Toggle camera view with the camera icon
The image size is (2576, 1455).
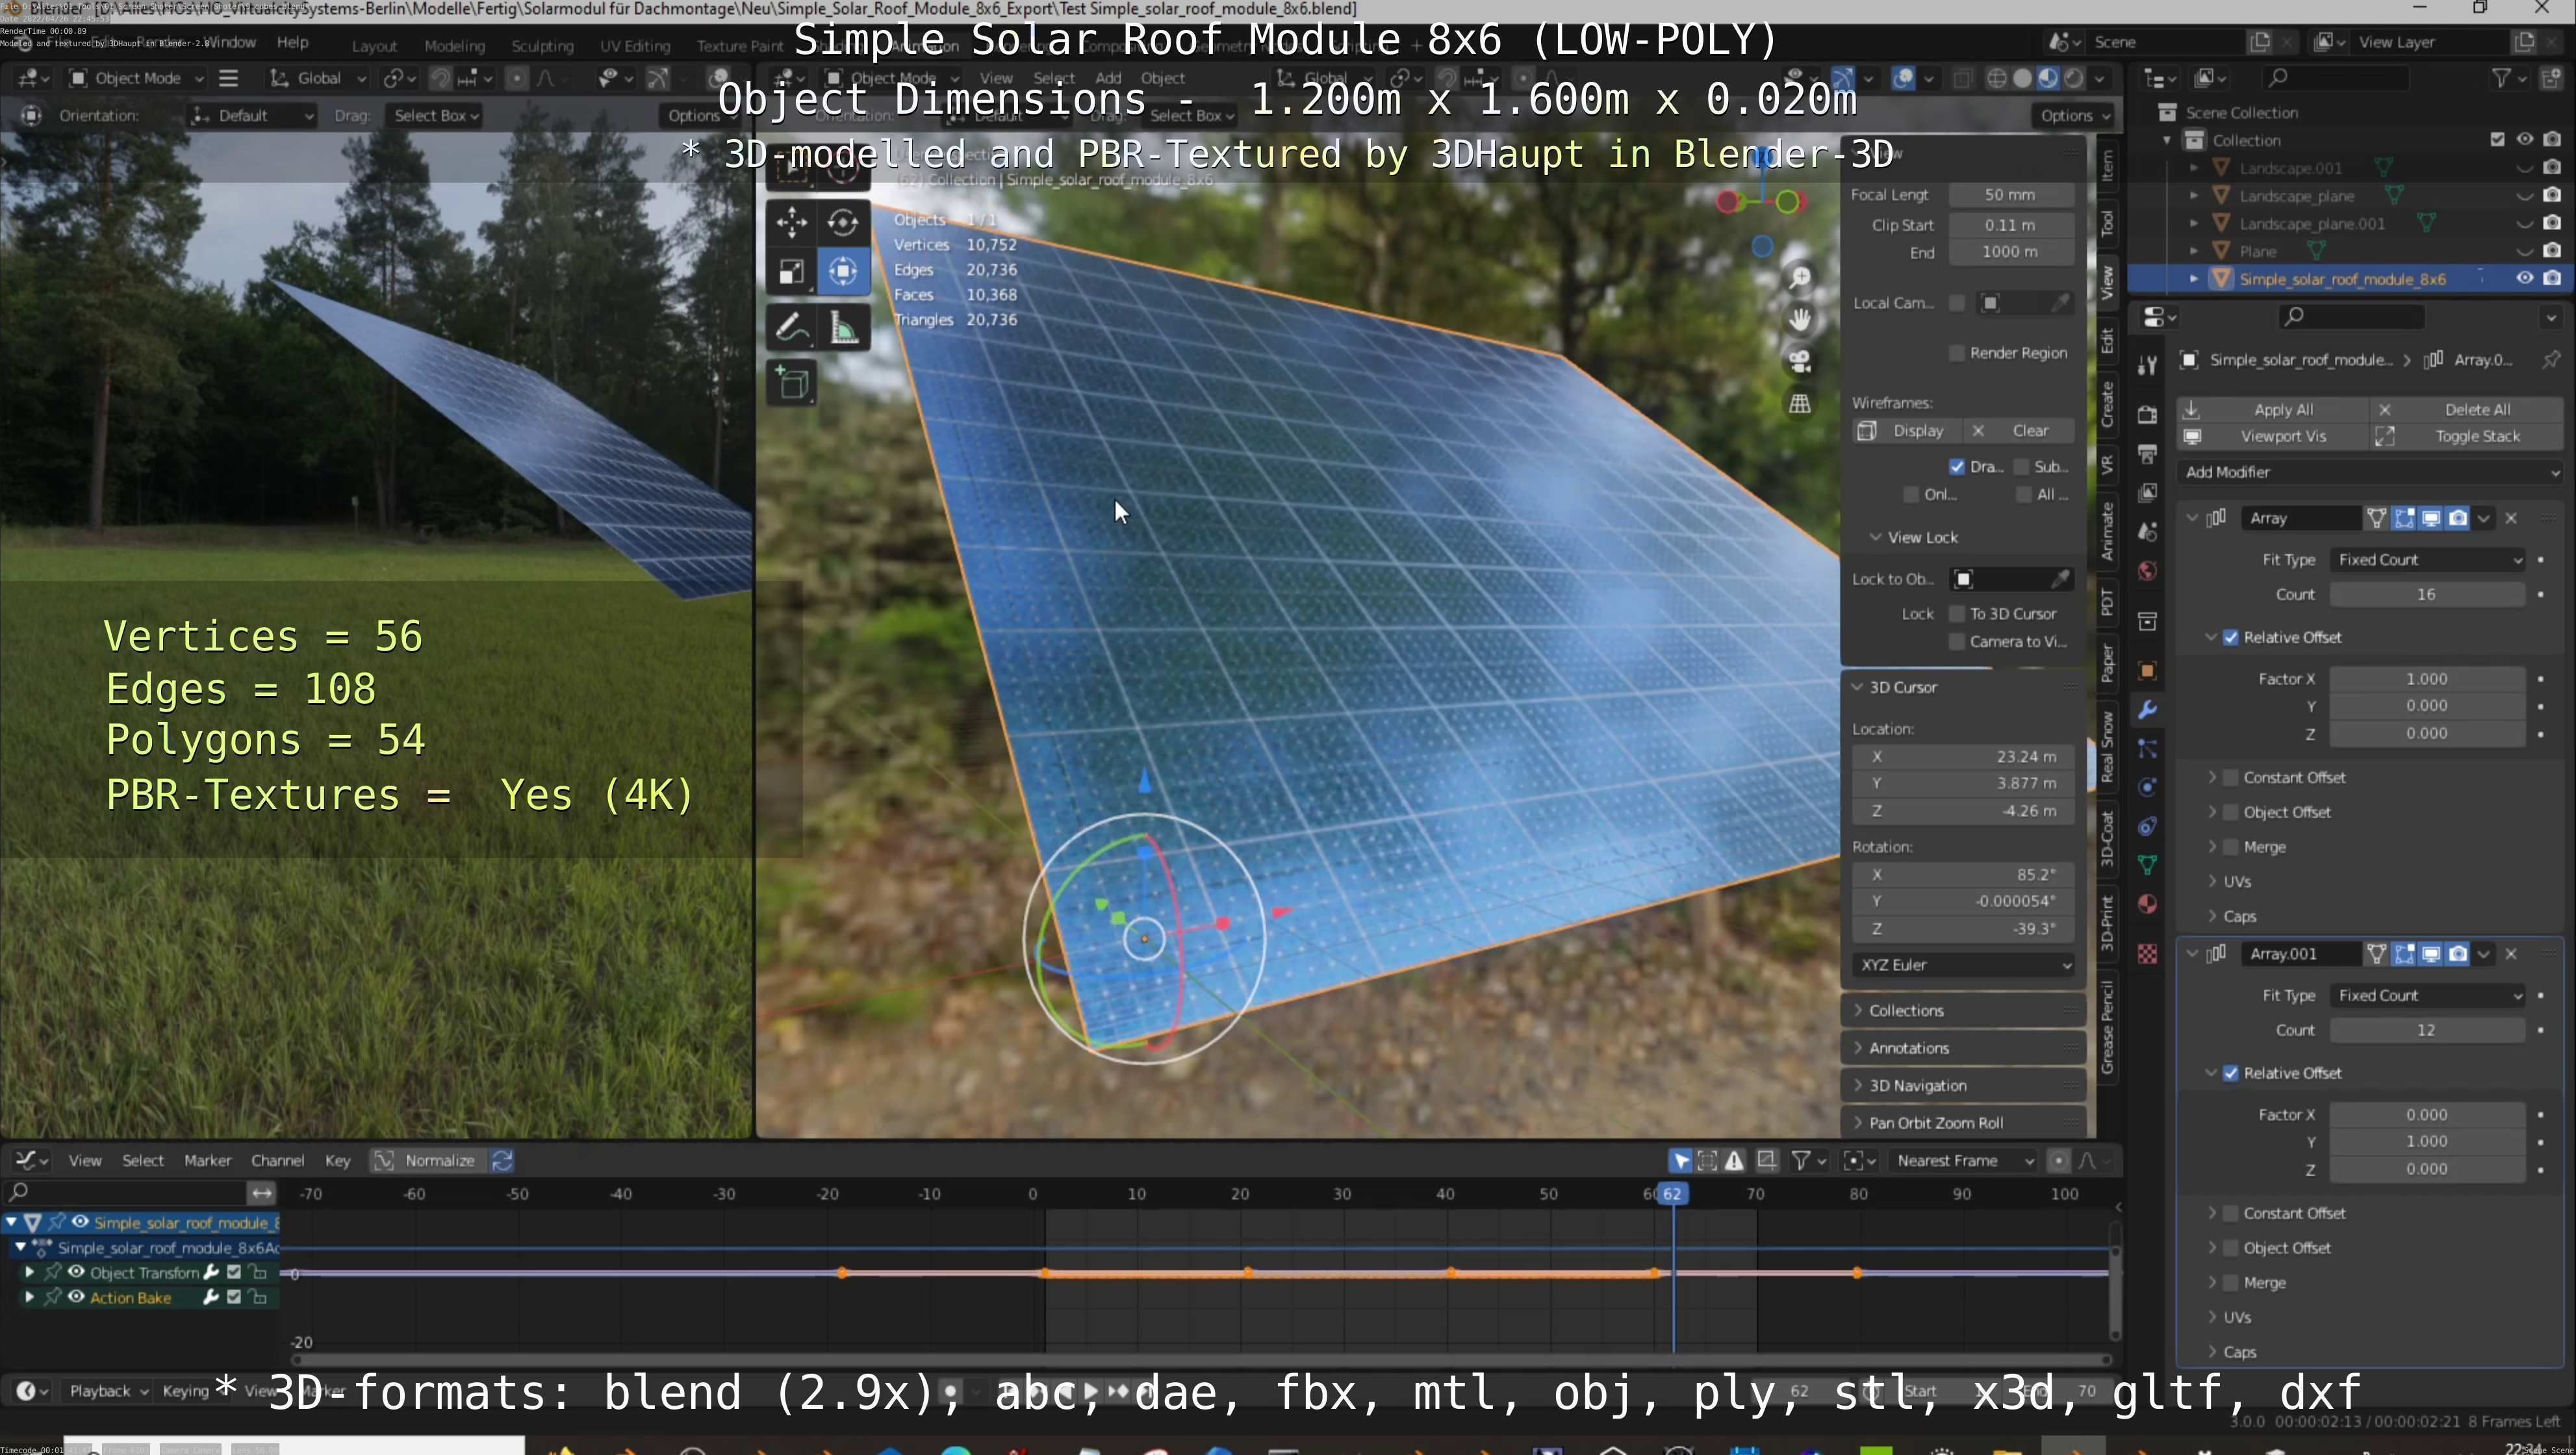click(x=1800, y=361)
